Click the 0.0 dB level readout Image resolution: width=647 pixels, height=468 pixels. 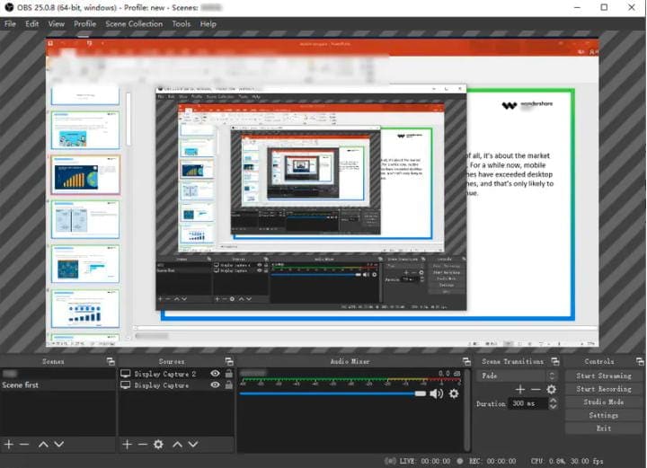(449, 373)
